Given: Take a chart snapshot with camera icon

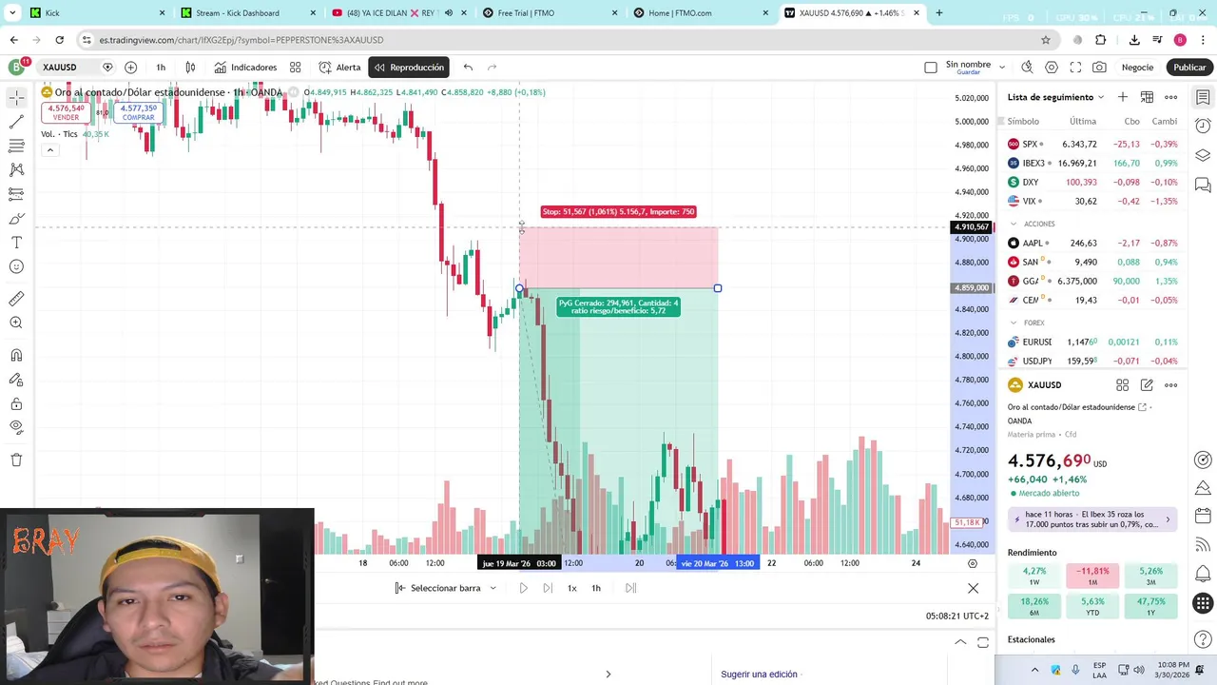Looking at the screenshot, I should [x=1099, y=68].
